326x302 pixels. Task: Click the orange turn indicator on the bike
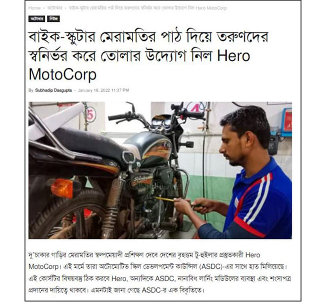pos(62,188)
